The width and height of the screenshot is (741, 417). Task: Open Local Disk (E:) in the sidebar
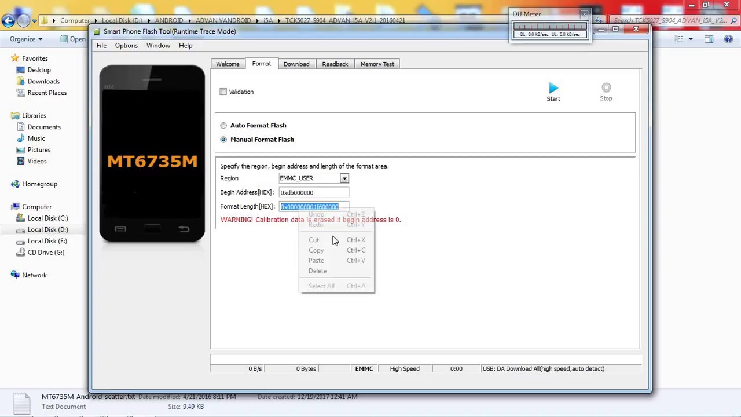[47, 241]
